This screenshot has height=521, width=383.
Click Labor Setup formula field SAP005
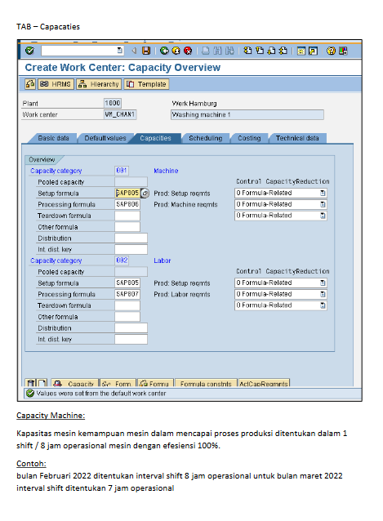127,283
